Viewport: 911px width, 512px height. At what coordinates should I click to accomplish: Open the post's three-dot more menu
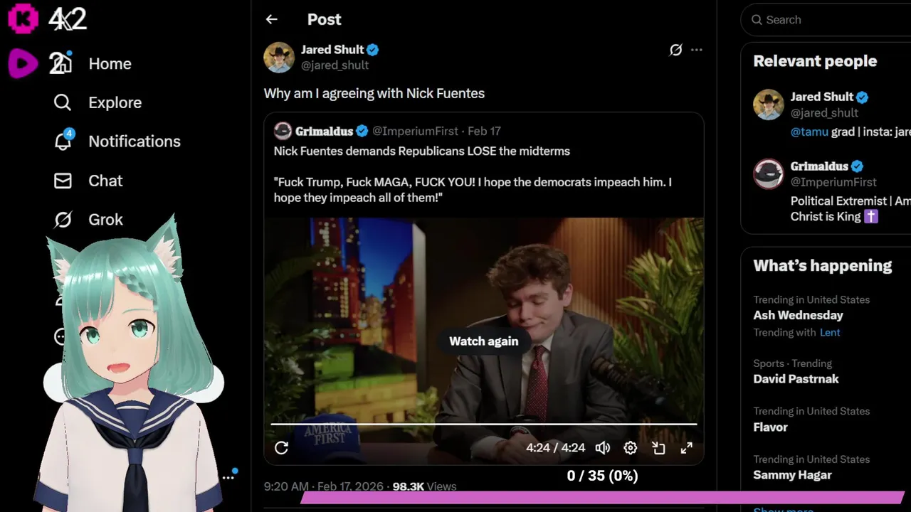pos(697,50)
